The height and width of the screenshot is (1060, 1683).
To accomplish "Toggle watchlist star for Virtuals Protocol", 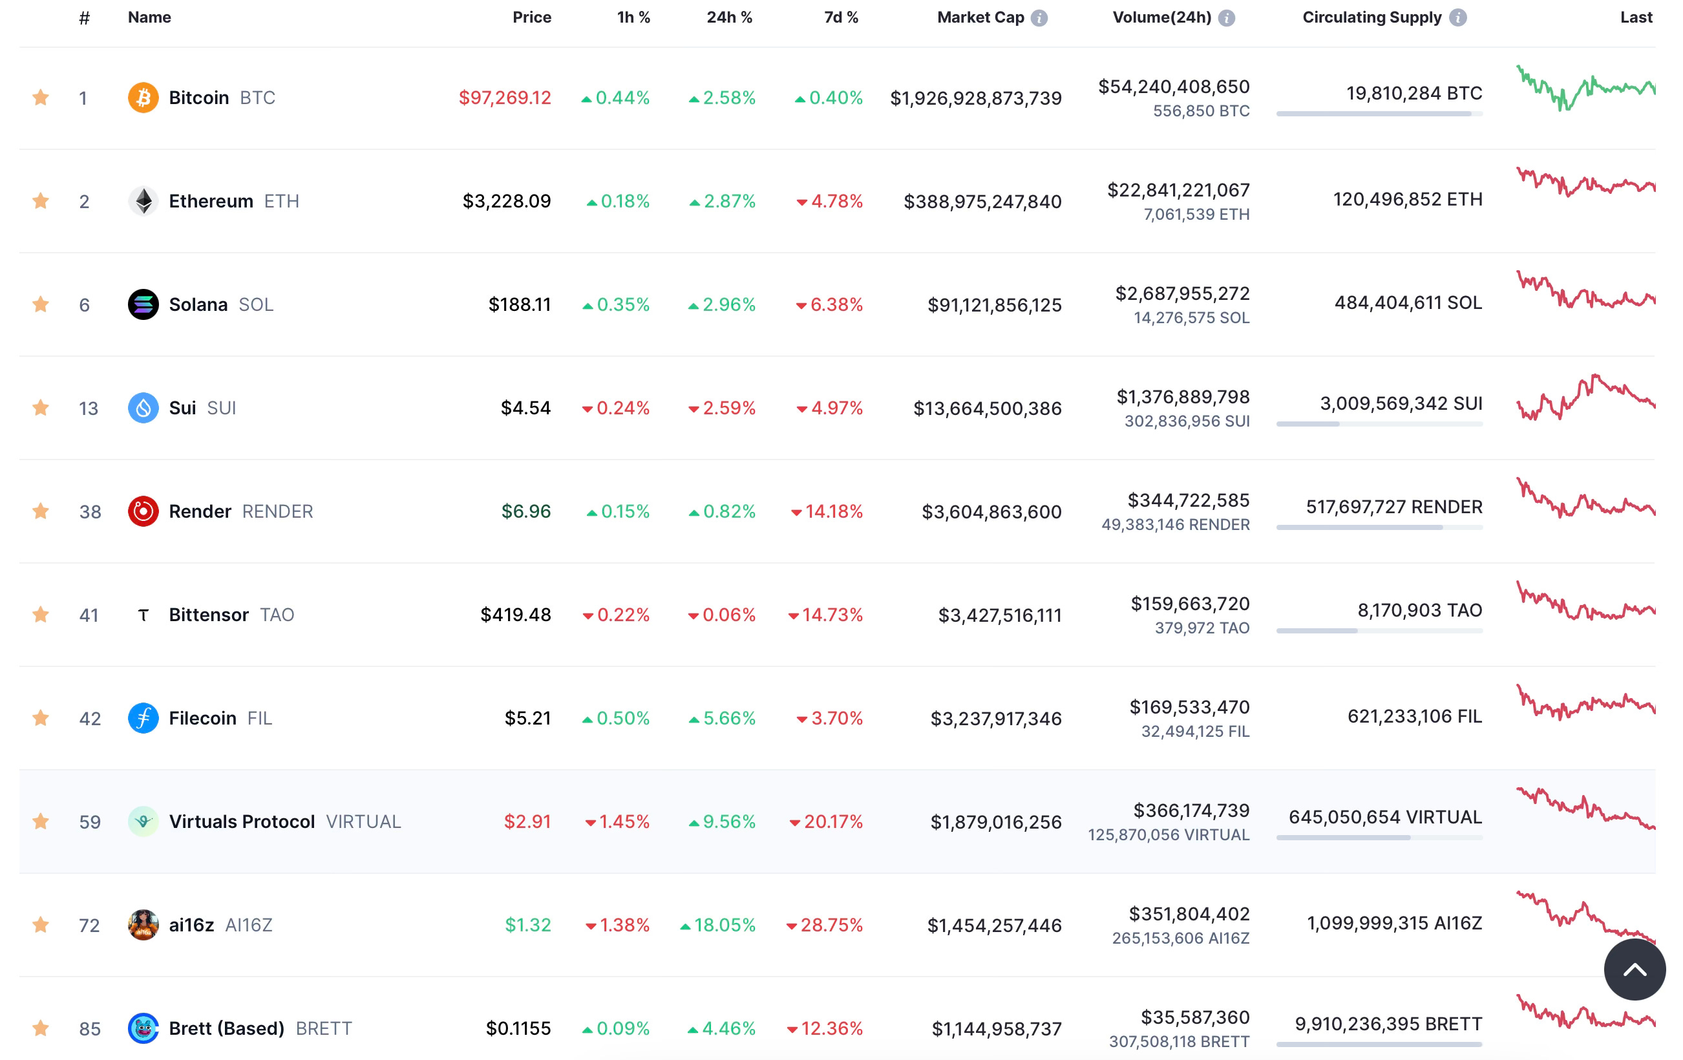I will [41, 821].
